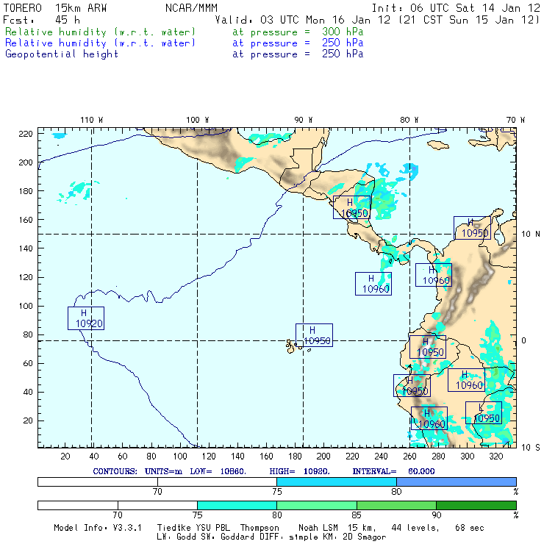This screenshot has height=544, width=544.
Task: Click the green "Relative humidity (w.r.t. water)" legend line
Action: [100, 32]
